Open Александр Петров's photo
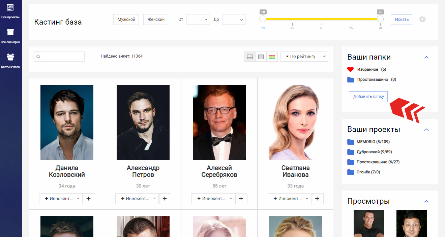 (143, 123)
